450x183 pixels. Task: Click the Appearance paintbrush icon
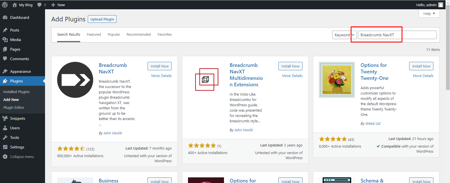(5, 71)
